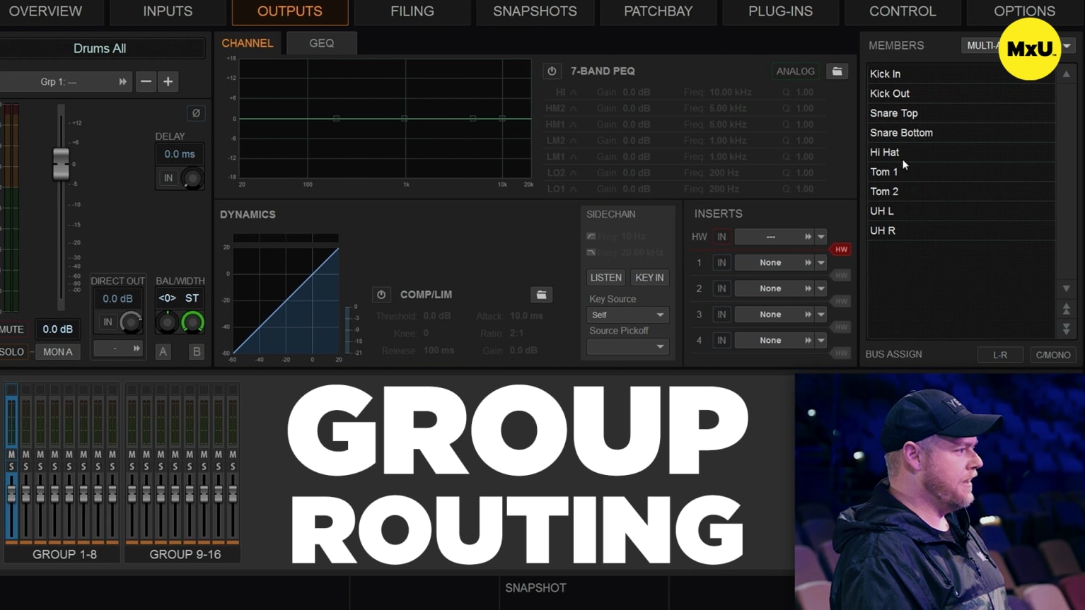
Task: Toggle power on the 7-Band PEQ
Action: 552,71
